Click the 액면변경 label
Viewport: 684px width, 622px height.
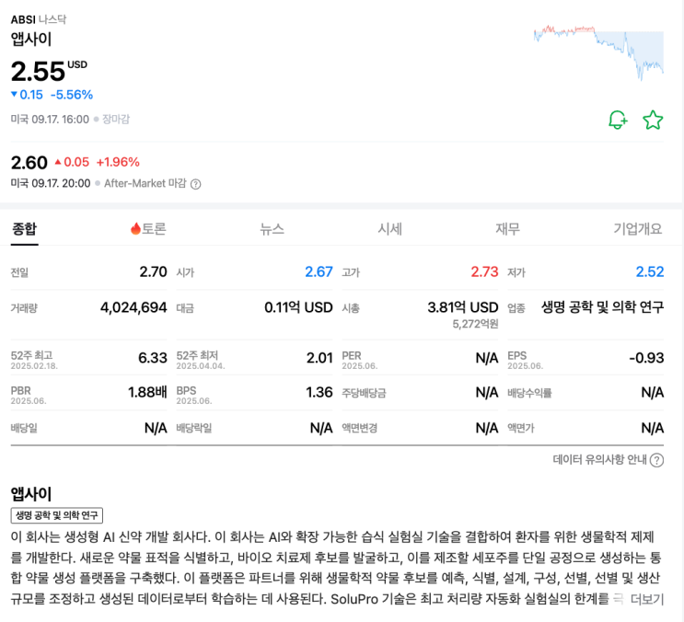click(359, 429)
